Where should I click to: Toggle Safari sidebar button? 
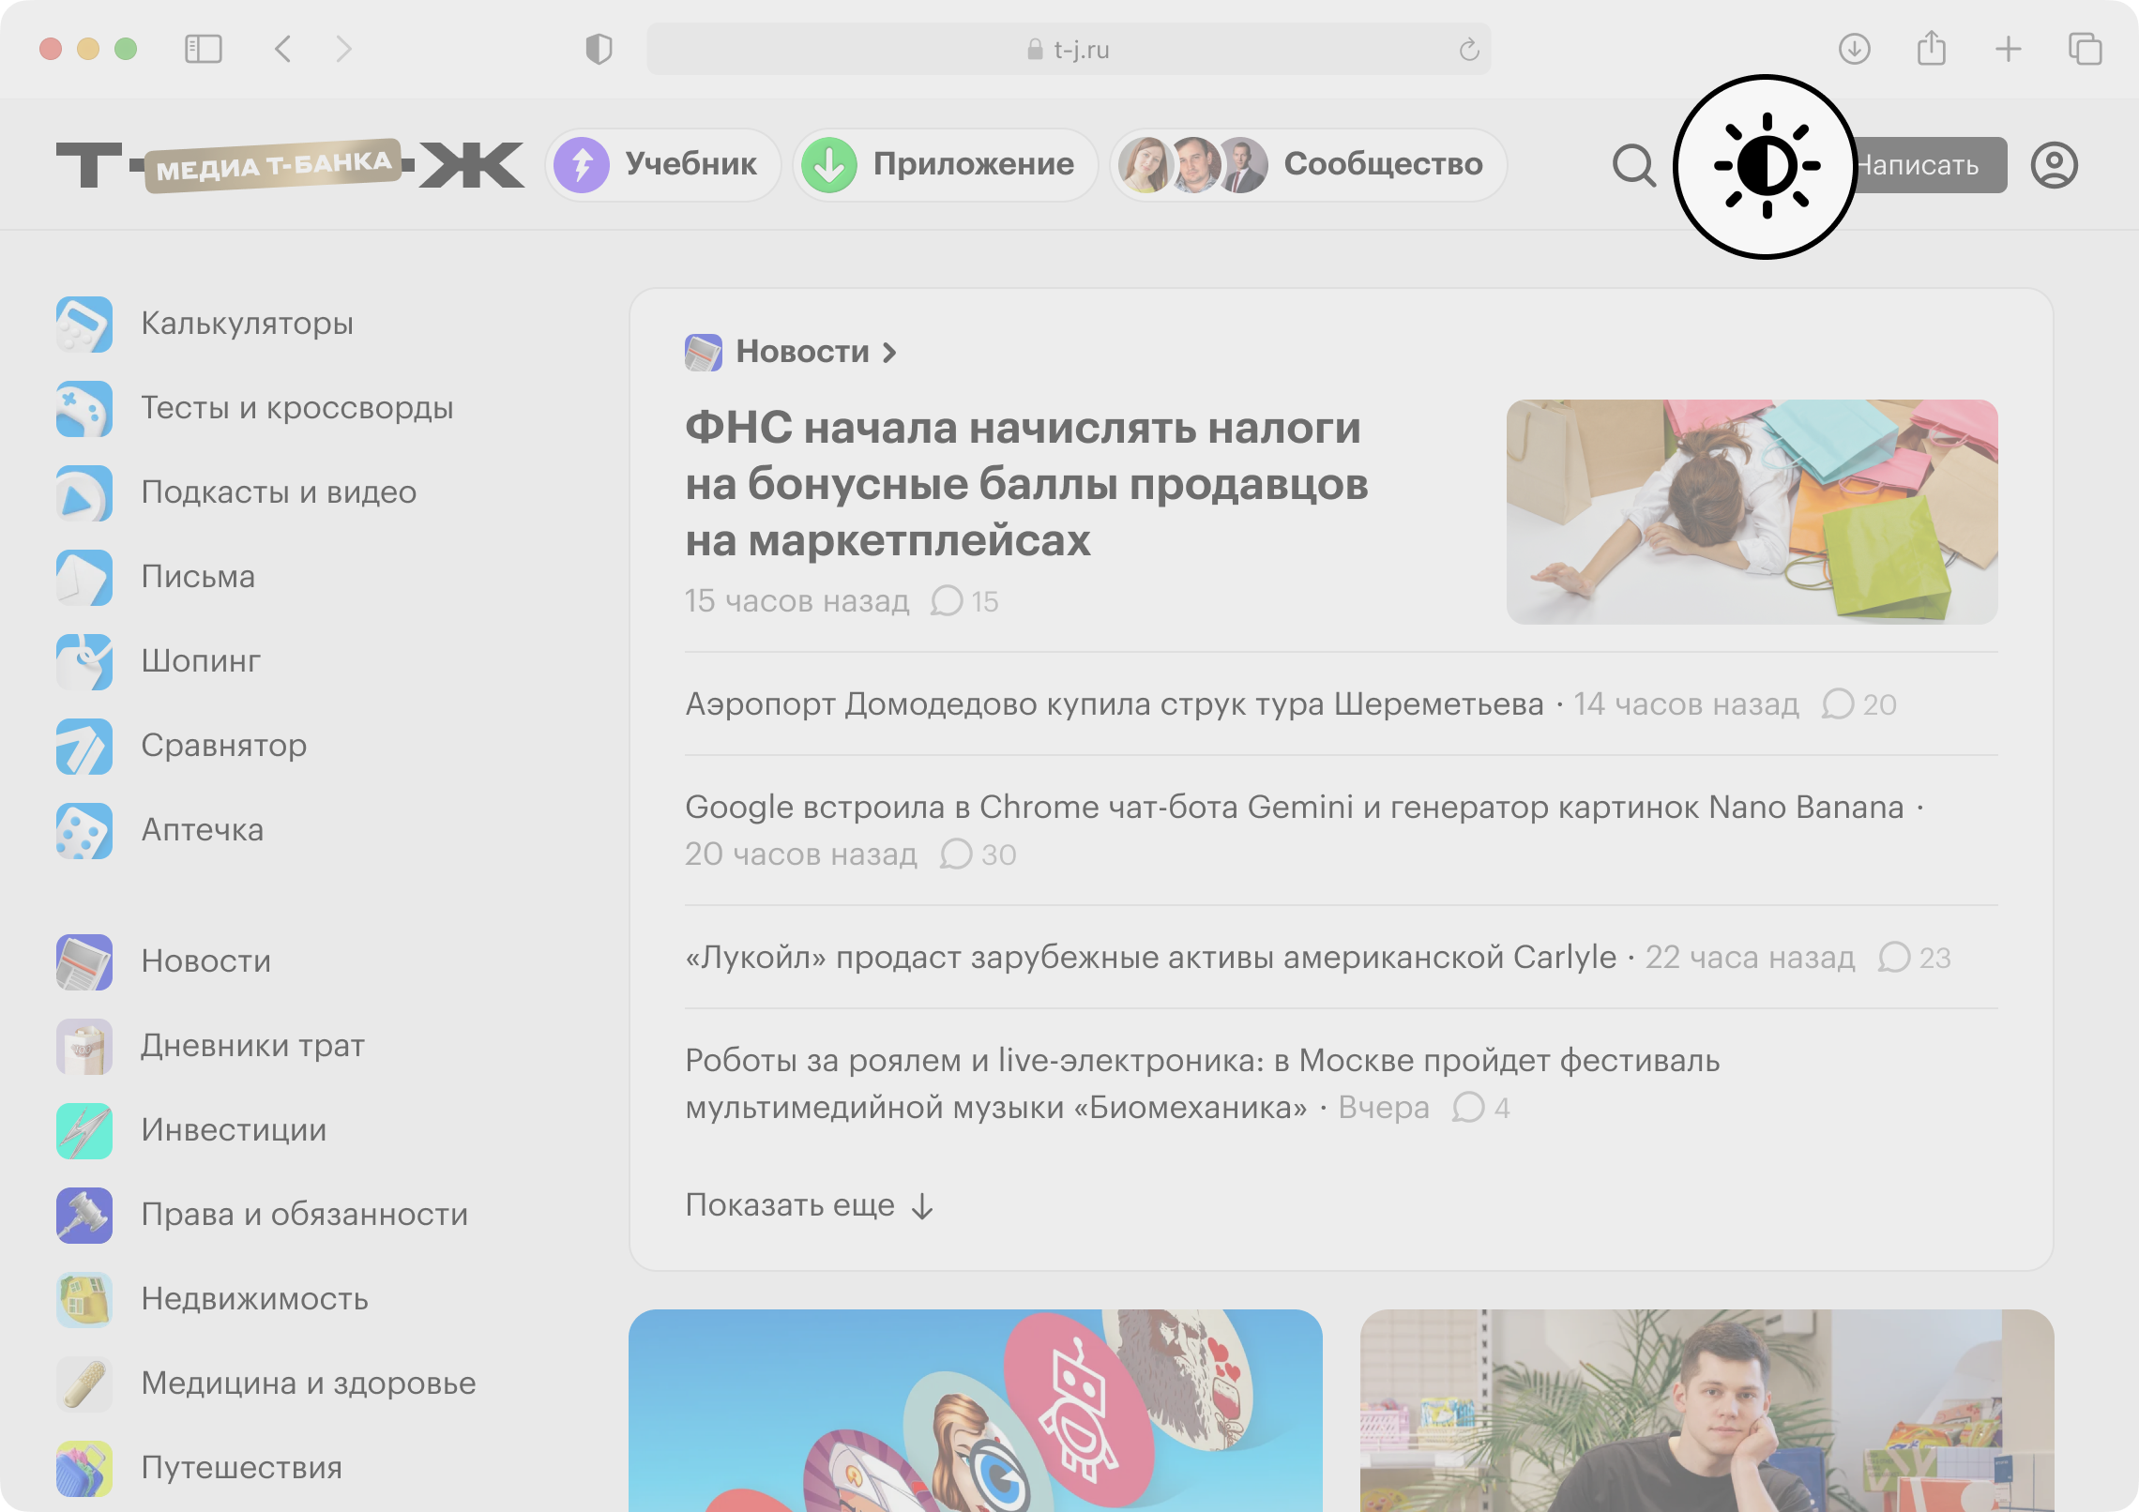tap(203, 49)
